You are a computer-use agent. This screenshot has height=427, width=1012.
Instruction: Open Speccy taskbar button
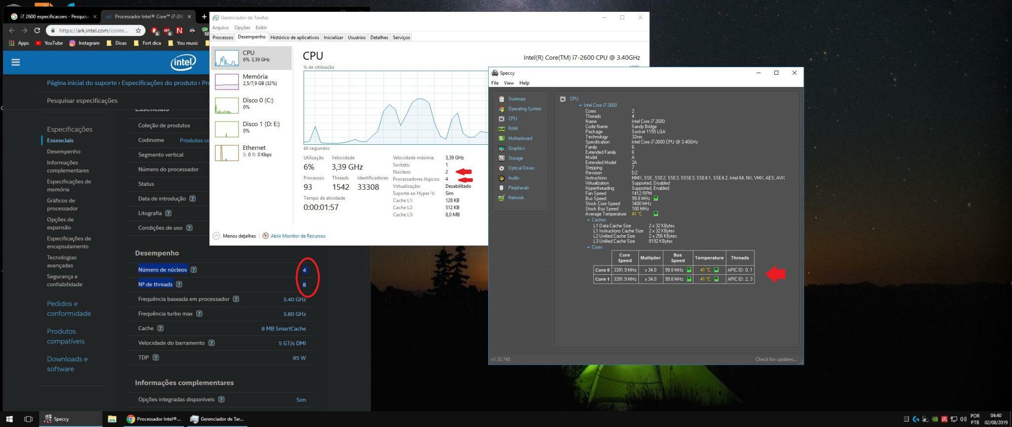click(70, 419)
